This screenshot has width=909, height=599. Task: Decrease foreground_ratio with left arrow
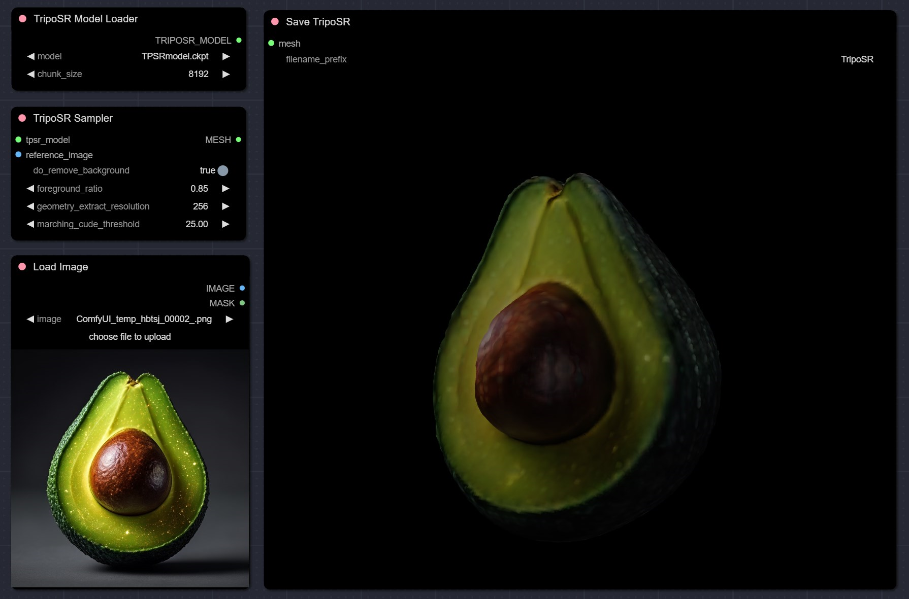click(30, 189)
